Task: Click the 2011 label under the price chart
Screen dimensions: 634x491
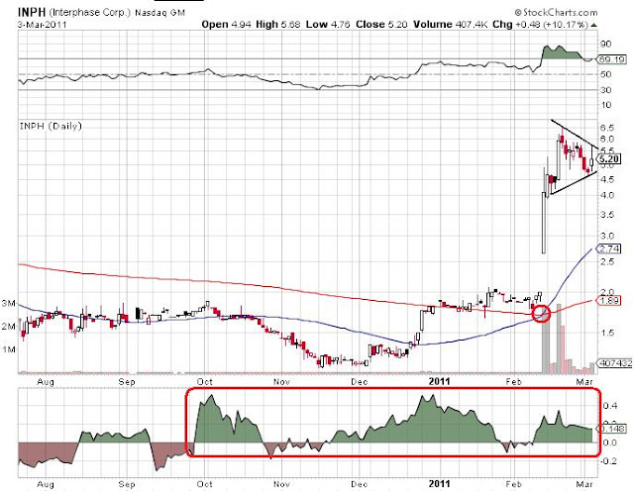Action: (x=439, y=381)
